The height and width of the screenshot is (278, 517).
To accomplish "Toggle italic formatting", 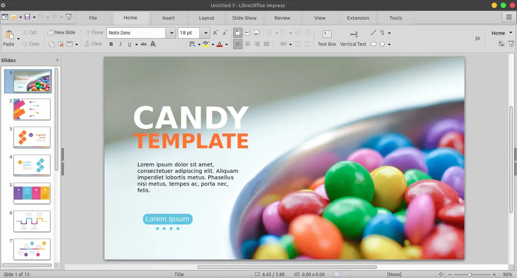I will point(120,44).
